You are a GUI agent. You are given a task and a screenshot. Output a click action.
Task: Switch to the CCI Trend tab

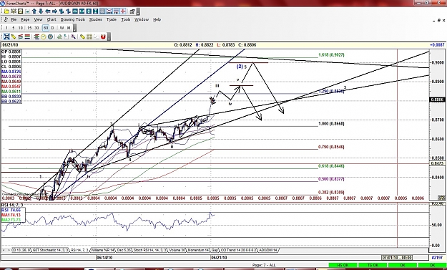coord(238,250)
